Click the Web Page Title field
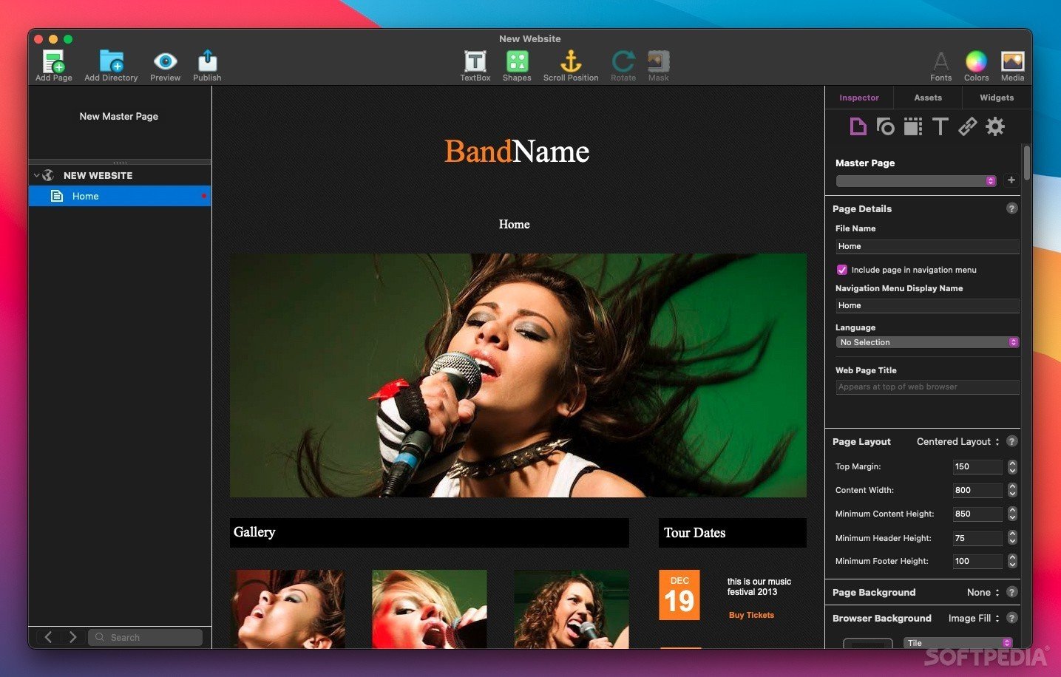 pyautogui.click(x=927, y=387)
